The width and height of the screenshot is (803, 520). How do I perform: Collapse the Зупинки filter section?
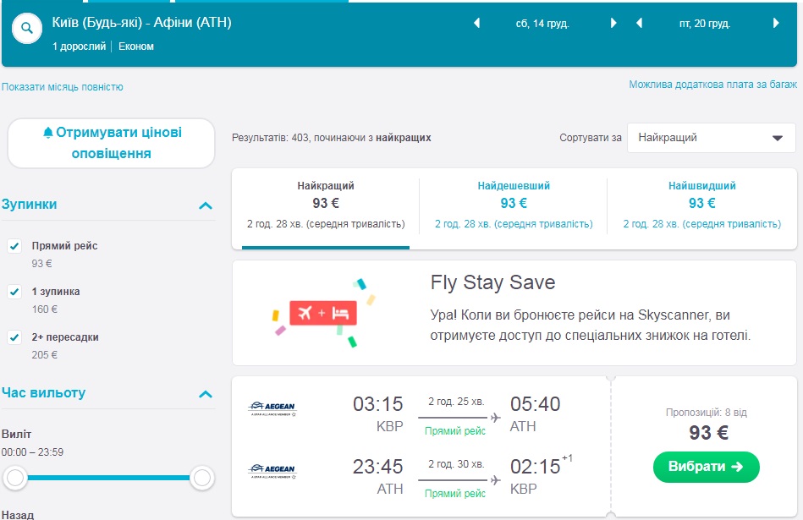(205, 205)
